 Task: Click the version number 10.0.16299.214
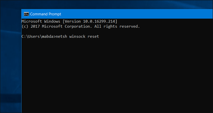[x=99, y=21]
